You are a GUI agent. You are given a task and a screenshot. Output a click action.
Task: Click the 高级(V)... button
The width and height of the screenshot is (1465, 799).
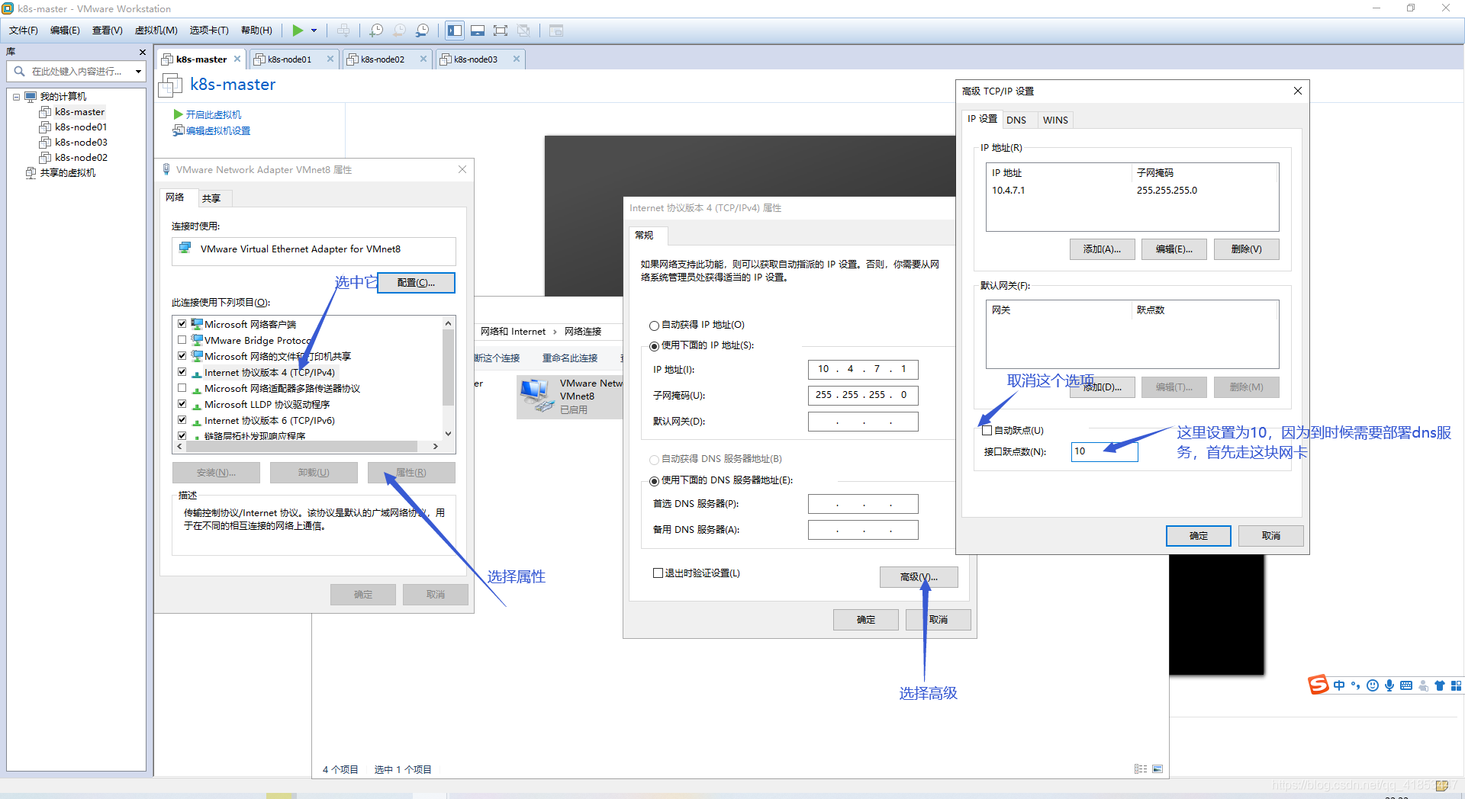919,577
